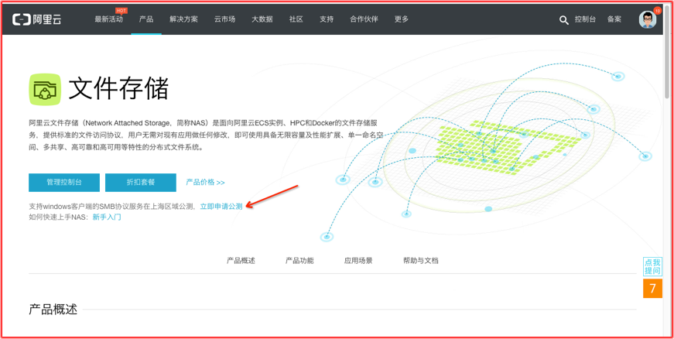The width and height of the screenshot is (674, 339).
Task: Switch to the 产品功能 tab
Action: [x=299, y=261]
